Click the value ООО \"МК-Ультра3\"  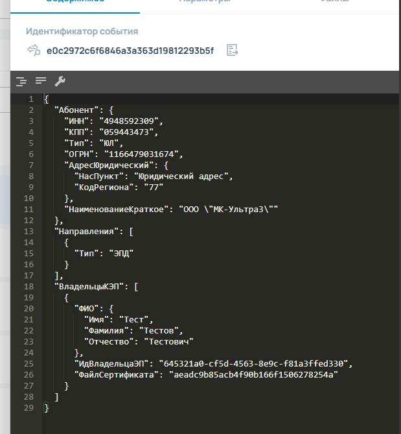(x=228, y=210)
